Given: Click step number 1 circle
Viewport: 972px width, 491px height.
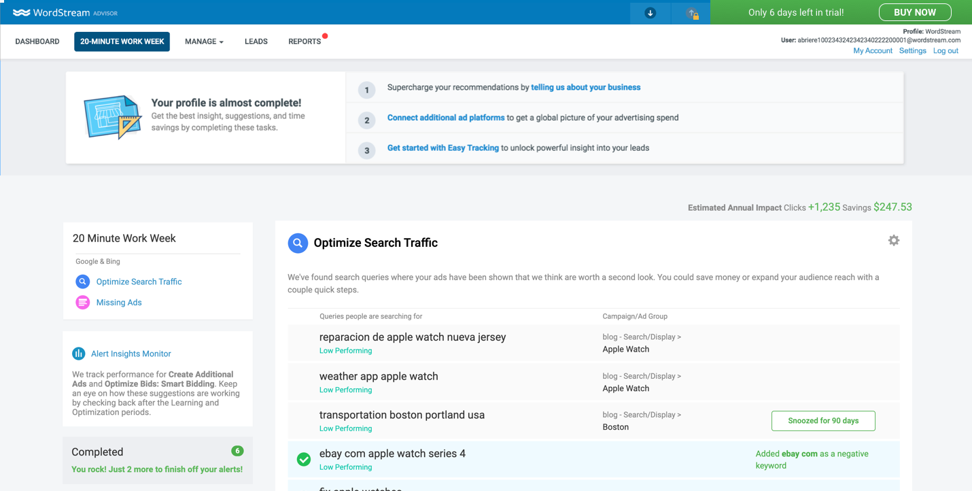Looking at the screenshot, I should pos(366,90).
